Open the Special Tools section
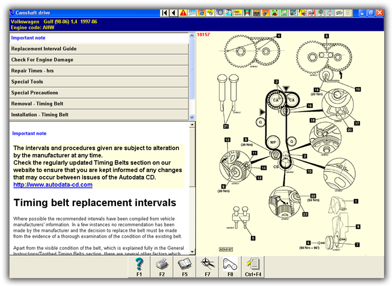 pyautogui.click(x=99, y=82)
